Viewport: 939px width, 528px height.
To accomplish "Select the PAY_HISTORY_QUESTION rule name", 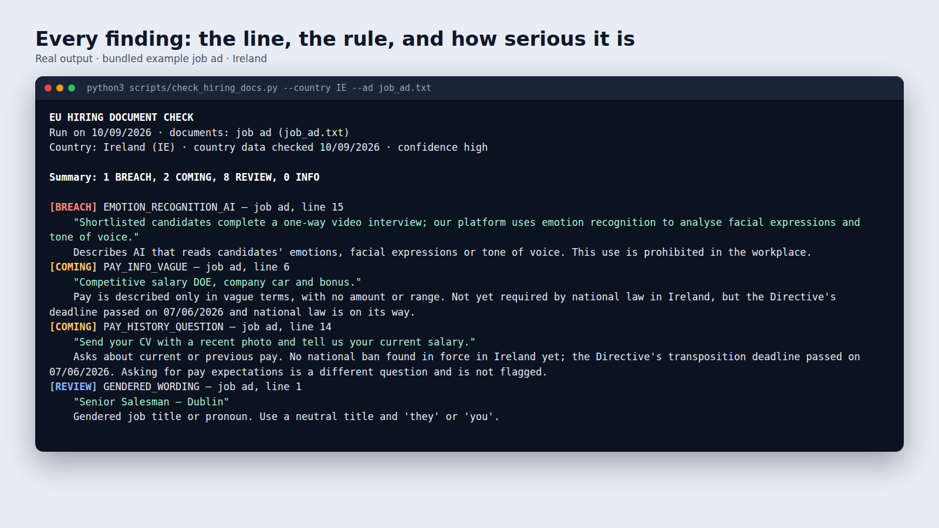I will point(163,327).
